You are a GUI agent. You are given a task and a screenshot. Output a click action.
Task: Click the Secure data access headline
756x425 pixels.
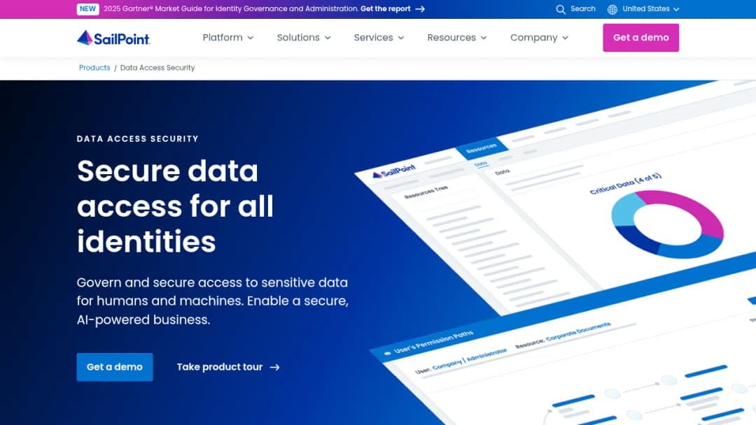pos(175,206)
